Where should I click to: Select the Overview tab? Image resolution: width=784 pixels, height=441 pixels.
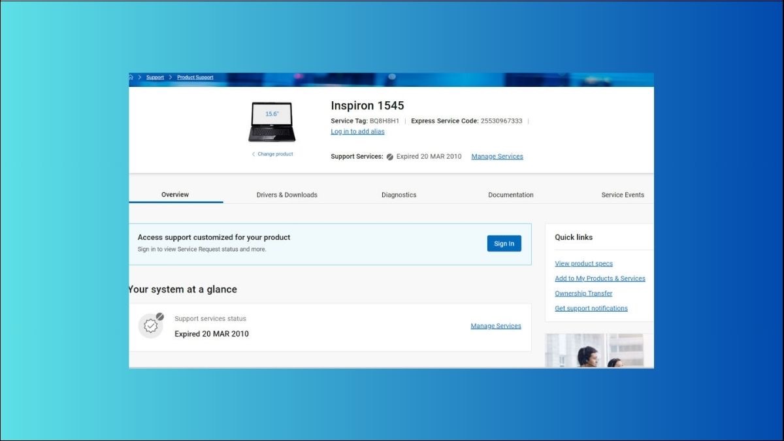click(175, 194)
